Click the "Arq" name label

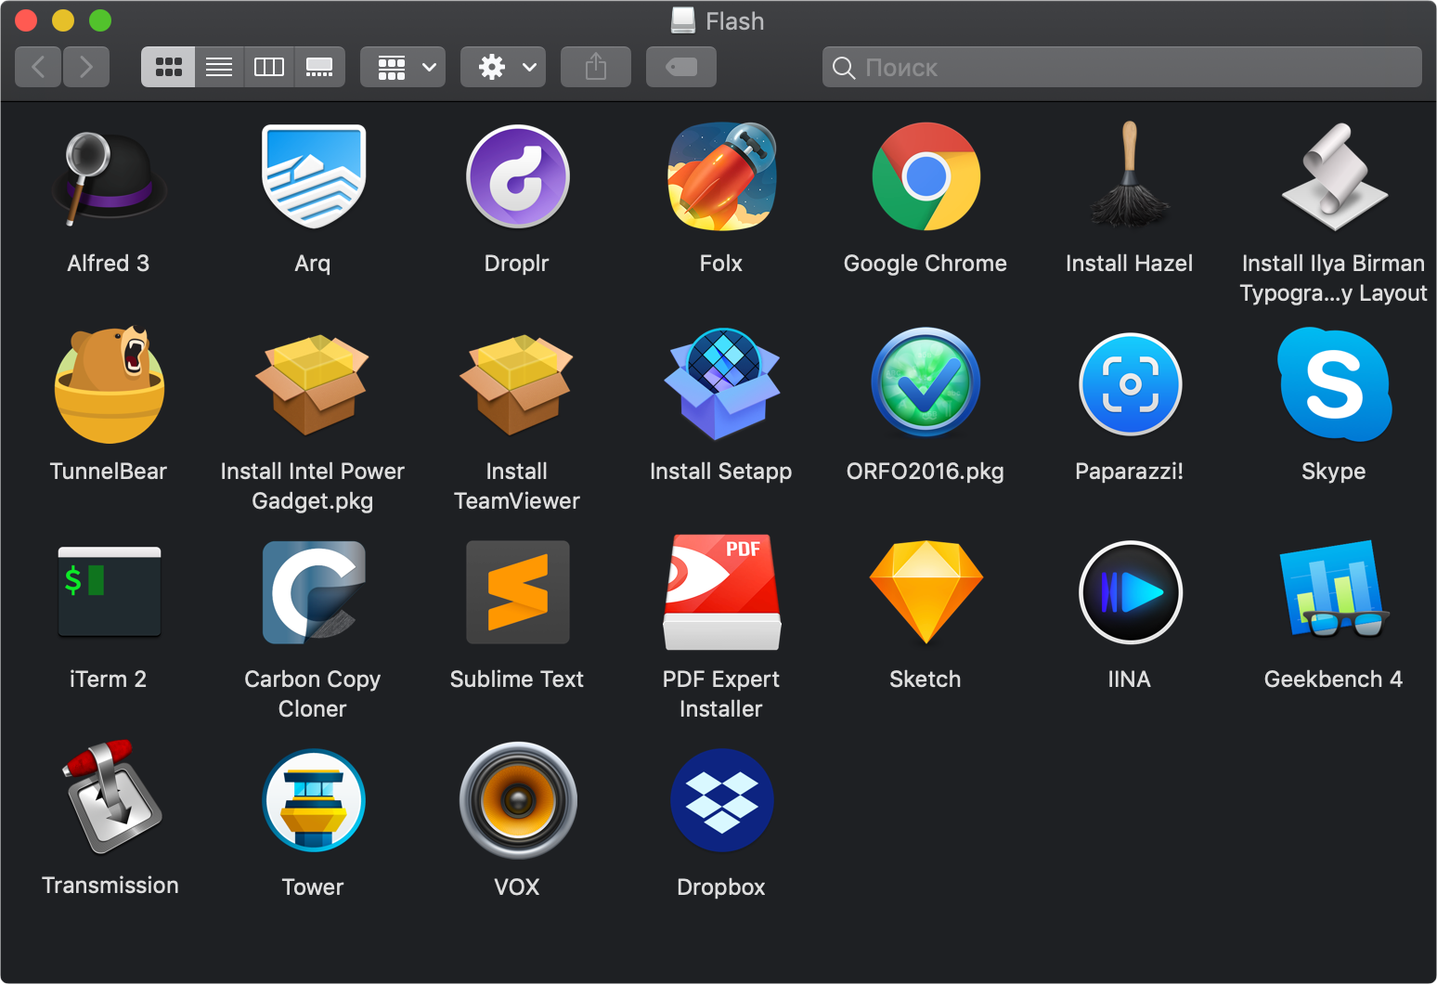(x=313, y=264)
